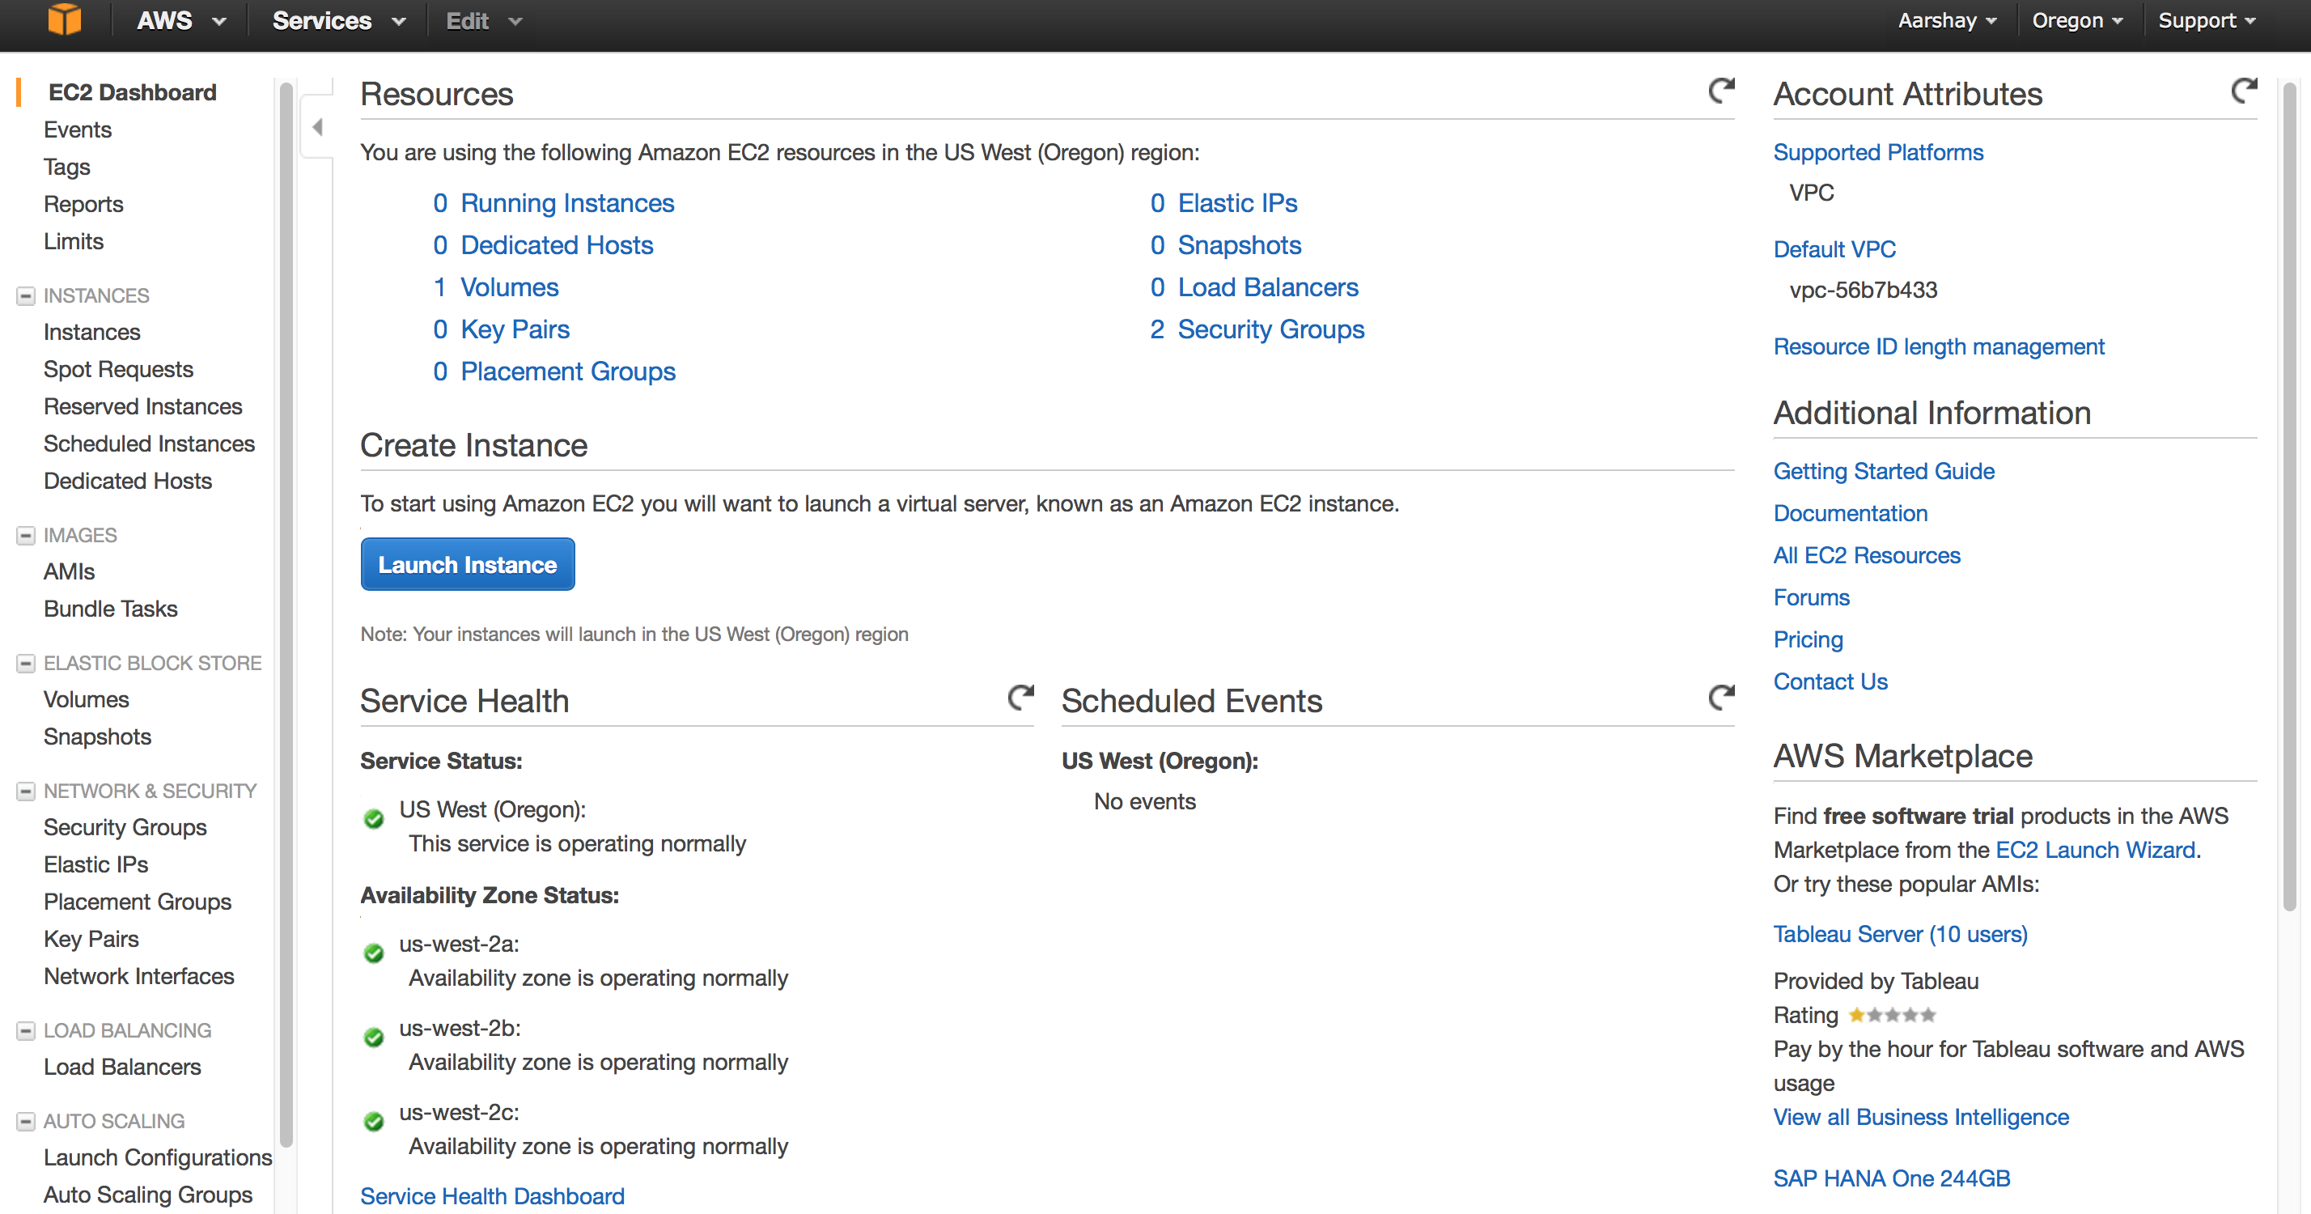This screenshot has height=1214, width=2311.
Task: Click the us-west-2a green status icon
Action: pyautogui.click(x=374, y=953)
